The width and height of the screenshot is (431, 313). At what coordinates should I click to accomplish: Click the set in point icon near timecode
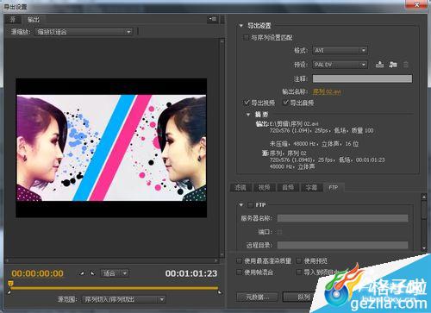click(x=82, y=273)
